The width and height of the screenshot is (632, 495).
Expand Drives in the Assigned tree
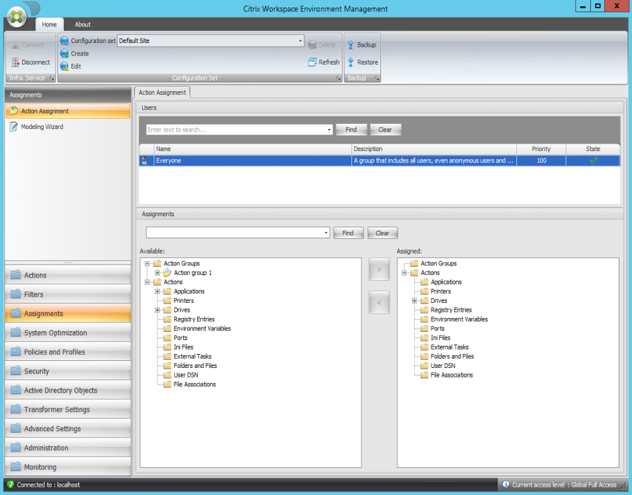coord(415,301)
